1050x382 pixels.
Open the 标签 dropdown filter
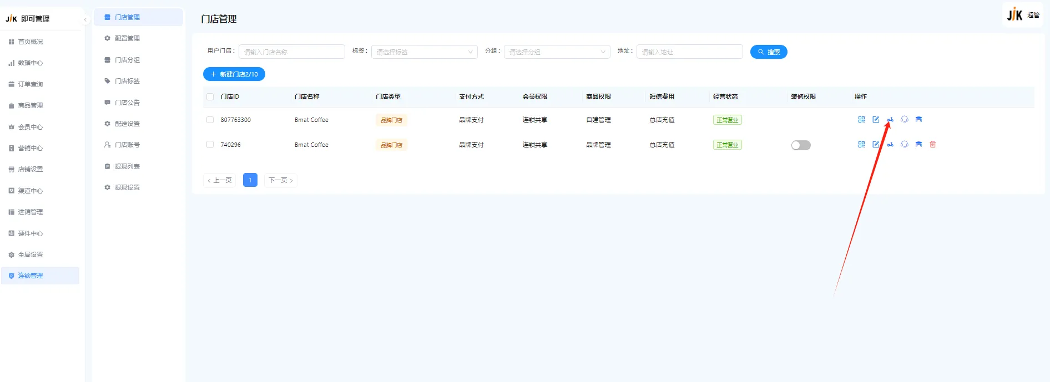(x=424, y=52)
